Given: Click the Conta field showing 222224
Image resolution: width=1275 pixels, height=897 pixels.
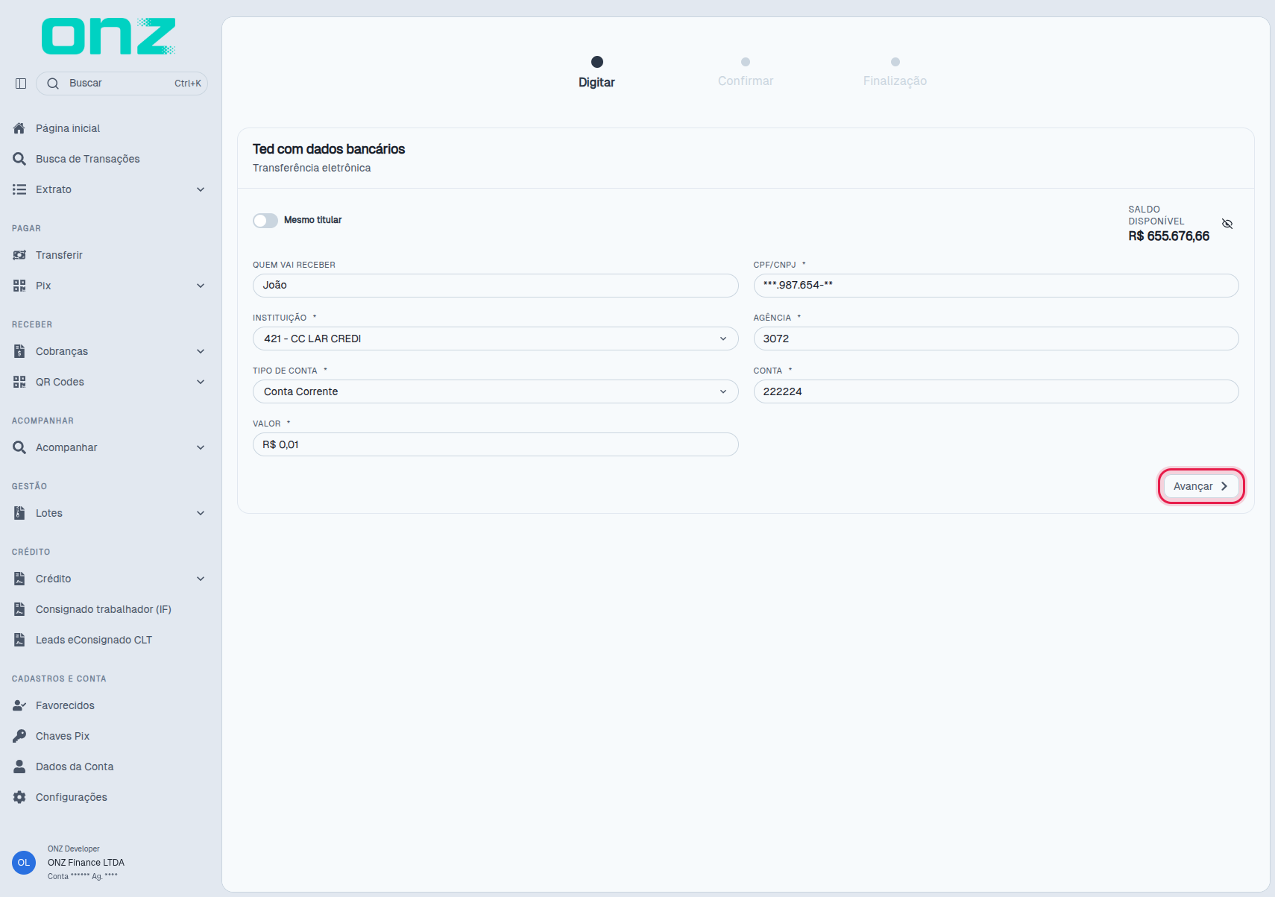Looking at the screenshot, I should tap(996, 391).
